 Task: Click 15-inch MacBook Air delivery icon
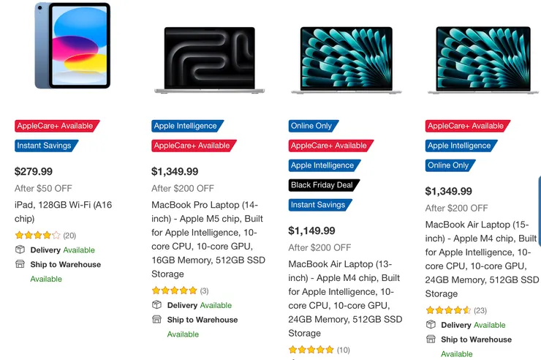[x=431, y=325]
